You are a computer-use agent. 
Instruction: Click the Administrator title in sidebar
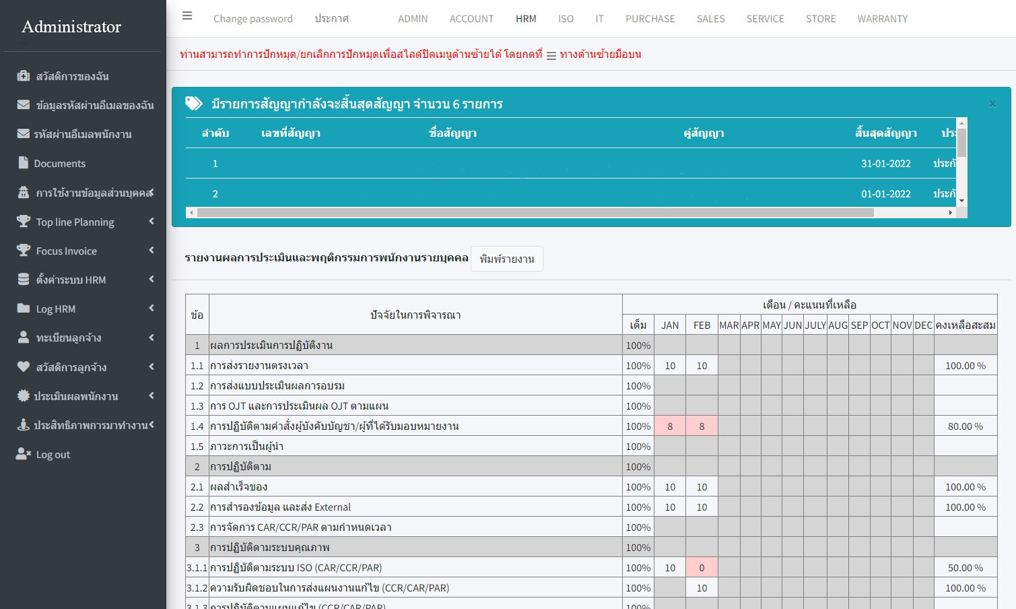(71, 26)
